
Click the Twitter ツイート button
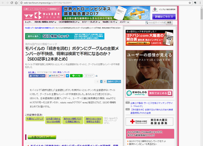point(54,76)
